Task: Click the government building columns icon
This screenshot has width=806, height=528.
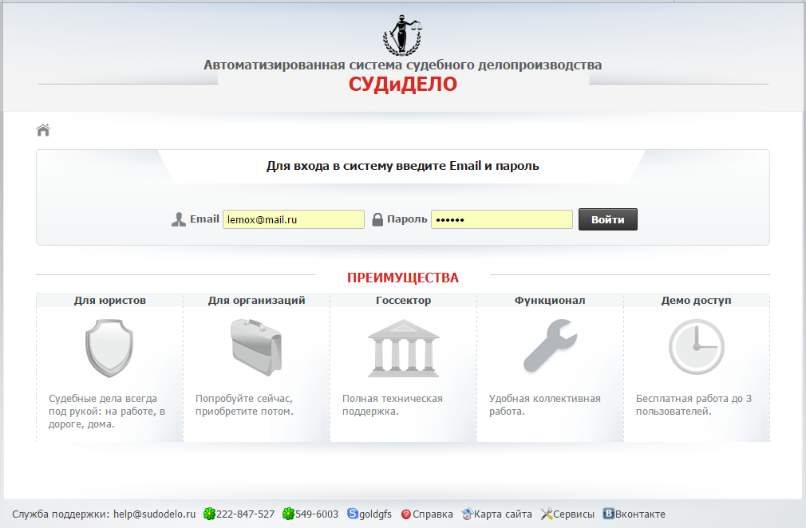Action: pyautogui.click(x=403, y=348)
